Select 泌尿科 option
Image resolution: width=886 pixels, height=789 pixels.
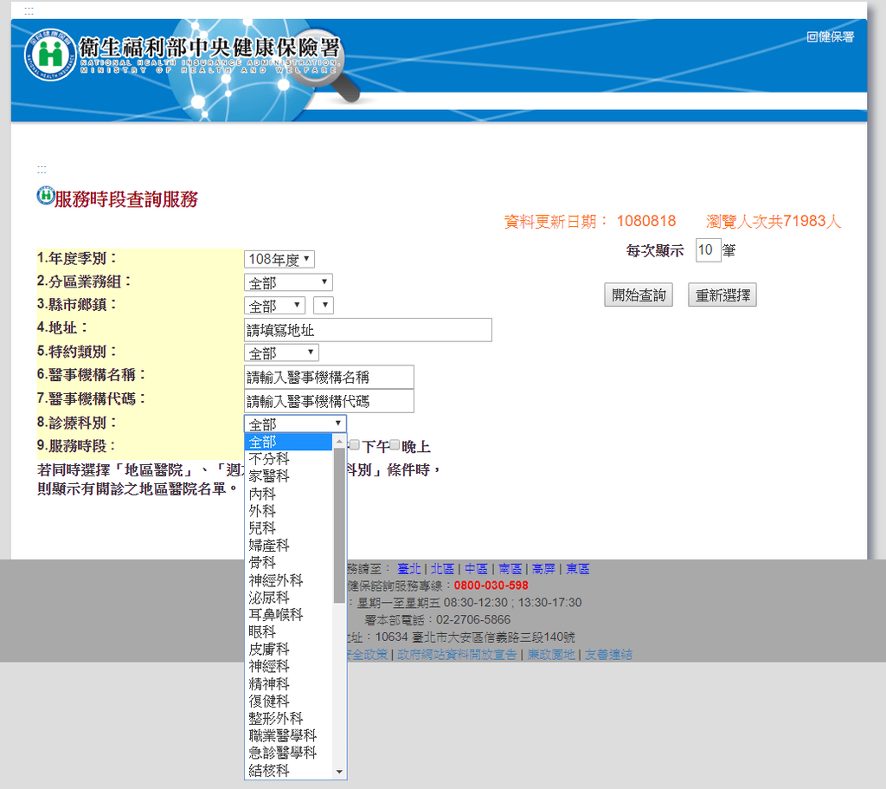click(288, 598)
